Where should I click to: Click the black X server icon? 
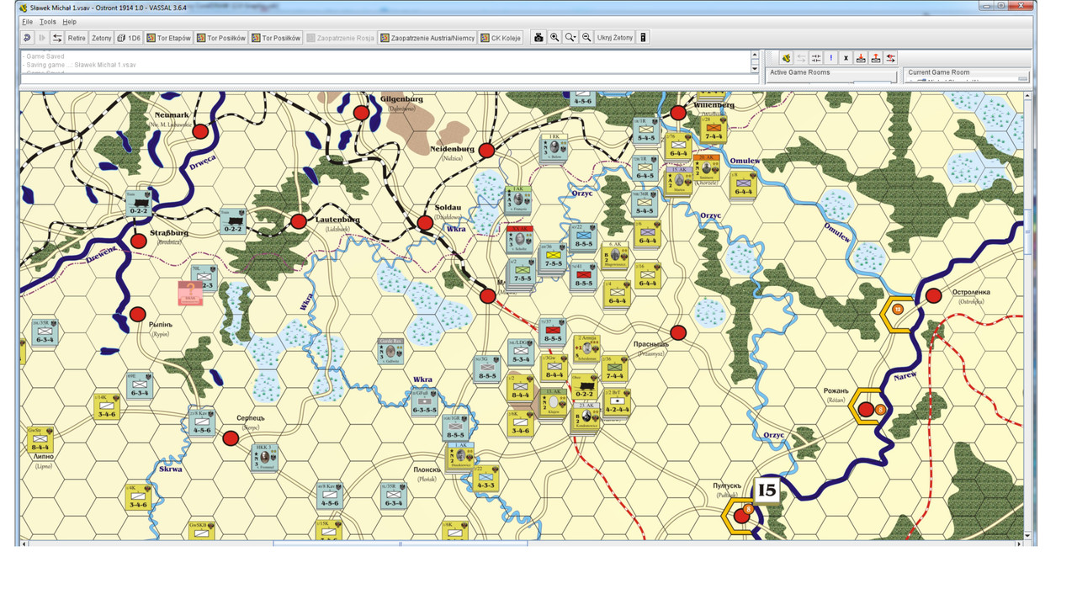pyautogui.click(x=846, y=58)
